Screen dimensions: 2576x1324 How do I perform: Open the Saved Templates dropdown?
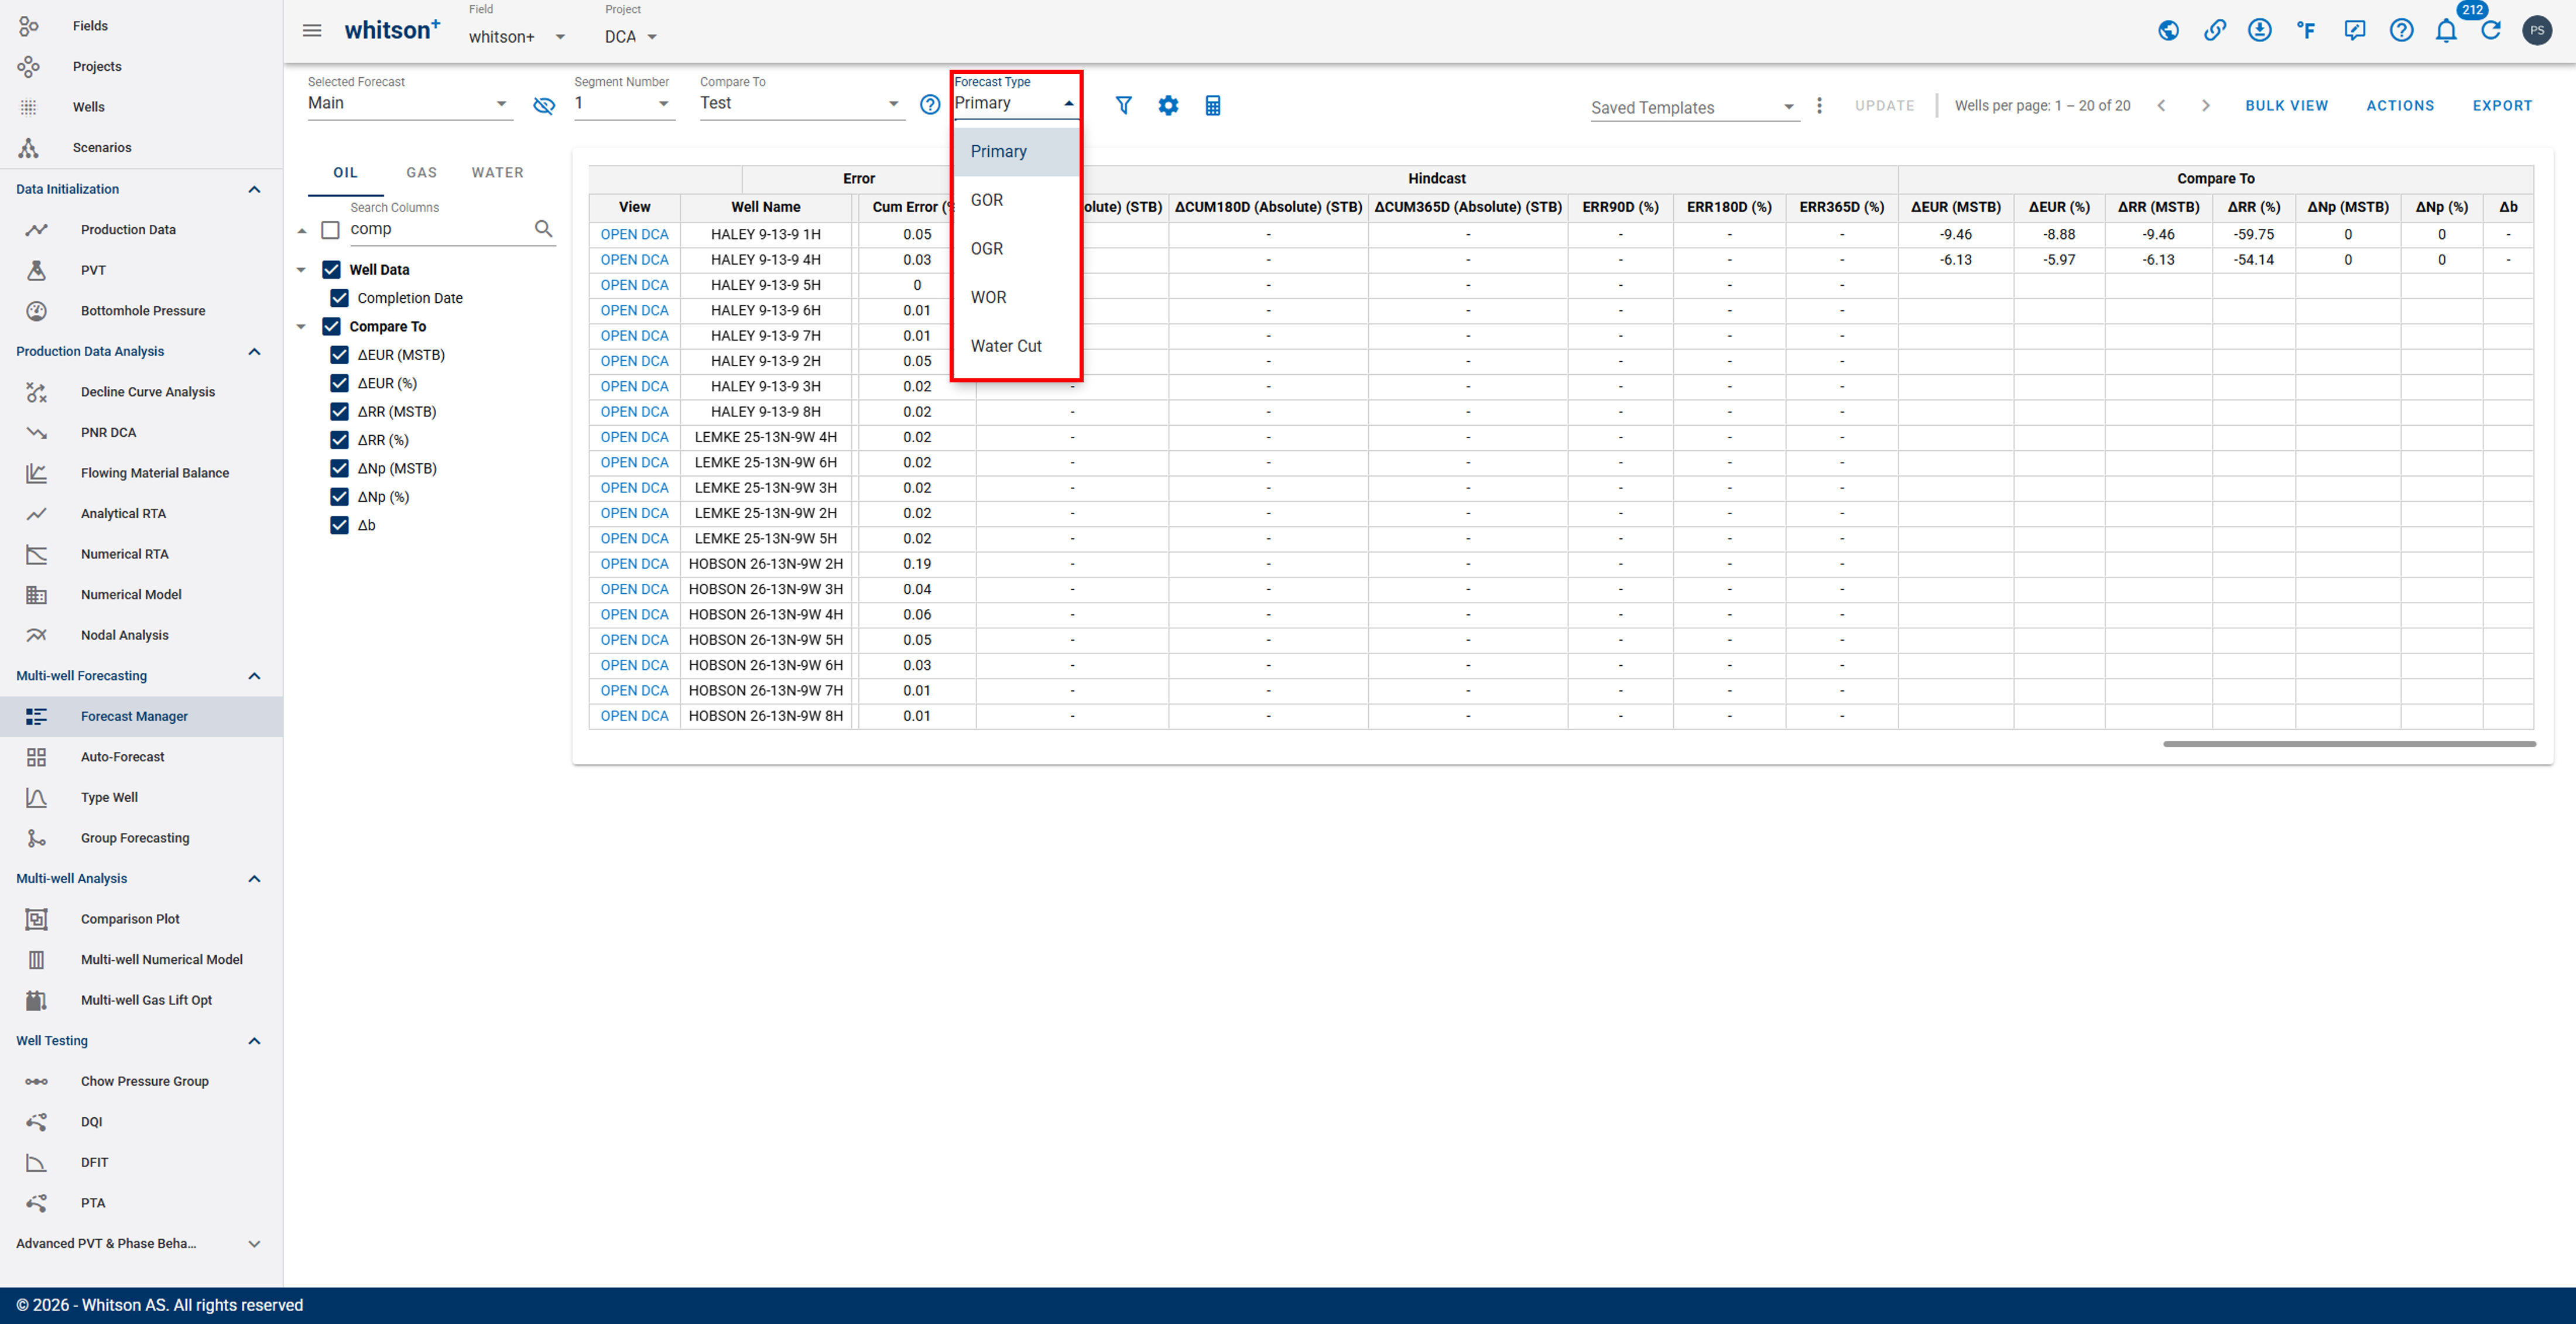(1695, 107)
